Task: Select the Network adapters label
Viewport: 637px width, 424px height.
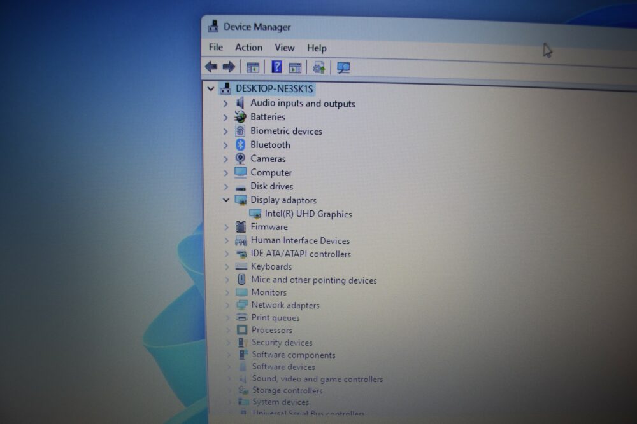Action: click(x=285, y=305)
